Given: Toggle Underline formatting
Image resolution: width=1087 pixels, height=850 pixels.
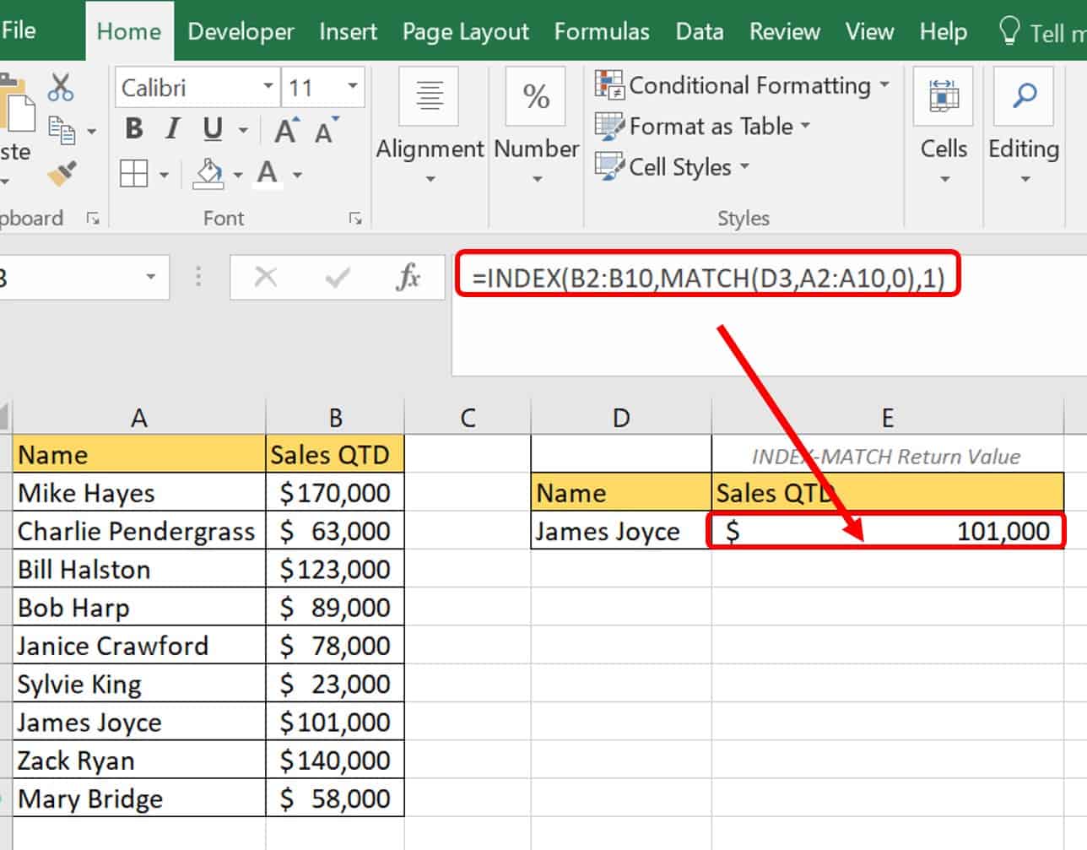Looking at the screenshot, I should pos(213,129).
